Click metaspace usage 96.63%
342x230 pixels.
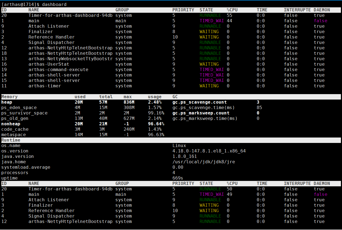click(156, 135)
